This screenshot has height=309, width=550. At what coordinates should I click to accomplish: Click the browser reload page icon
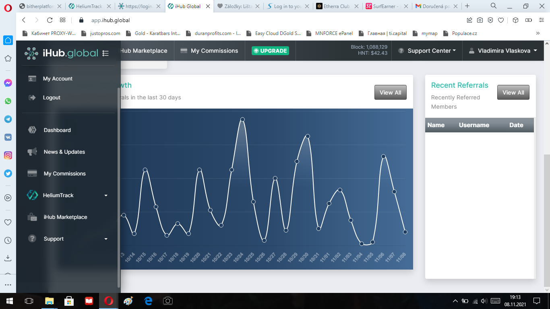(50, 20)
